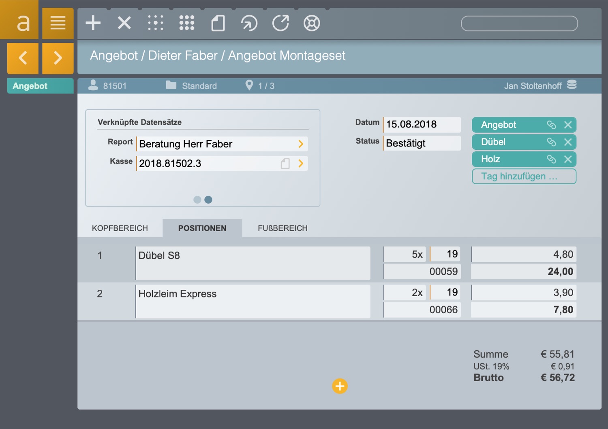
Task: Edit the Datum field 15.08.2018
Action: click(x=422, y=125)
